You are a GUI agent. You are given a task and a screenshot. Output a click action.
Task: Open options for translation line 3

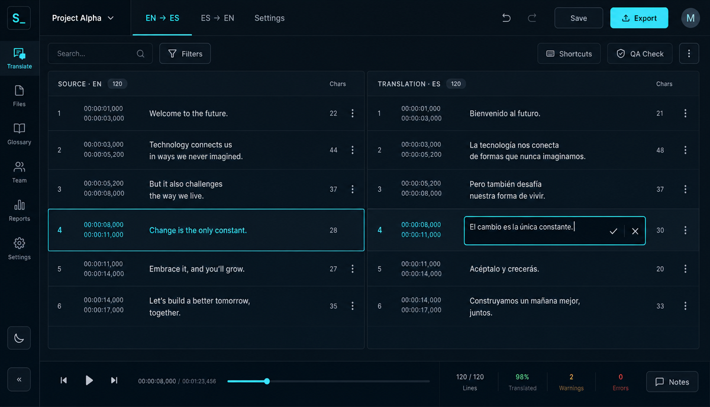click(685, 189)
